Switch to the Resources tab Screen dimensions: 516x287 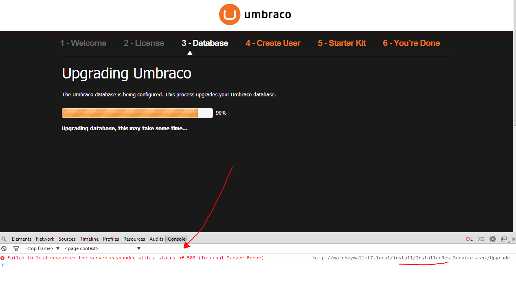click(134, 239)
